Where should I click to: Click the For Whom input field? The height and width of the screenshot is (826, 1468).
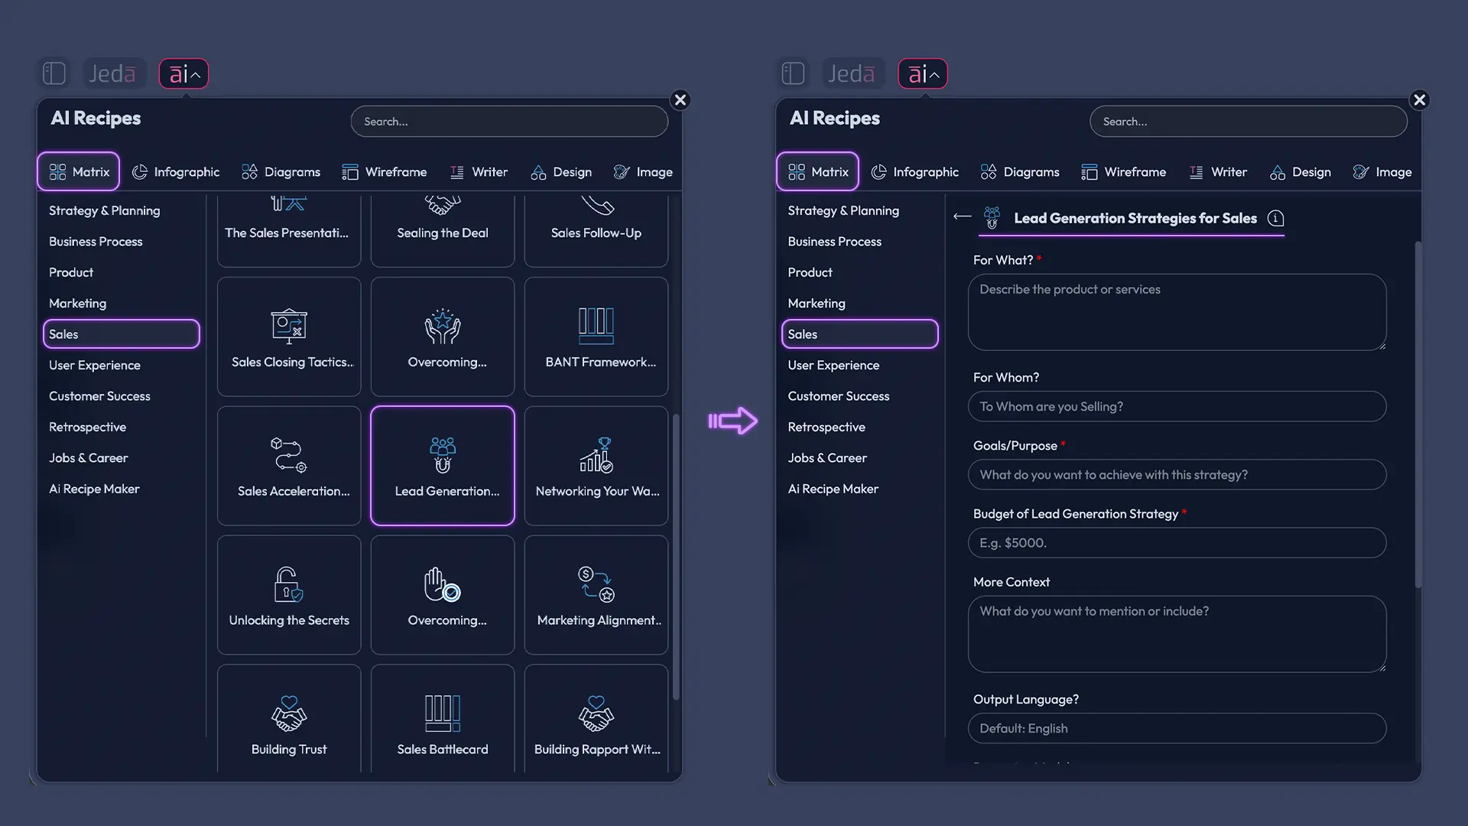[1177, 407]
